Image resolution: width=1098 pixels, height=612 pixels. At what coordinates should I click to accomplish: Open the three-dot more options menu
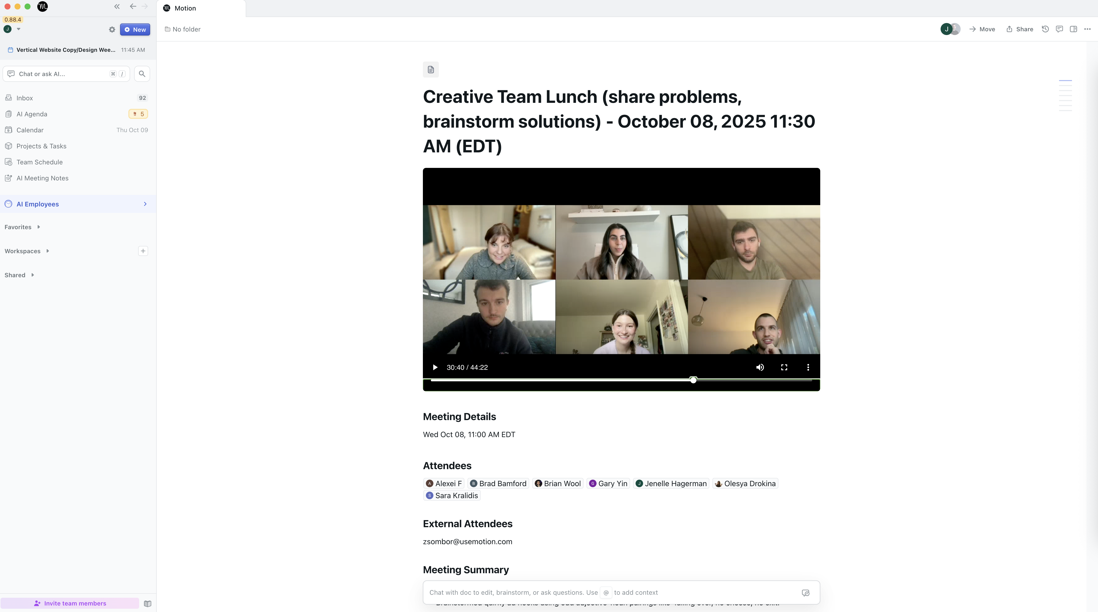pos(1087,29)
